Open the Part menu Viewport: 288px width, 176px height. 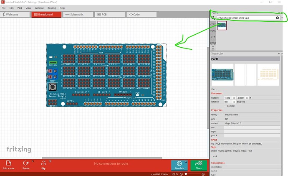tap(20, 8)
